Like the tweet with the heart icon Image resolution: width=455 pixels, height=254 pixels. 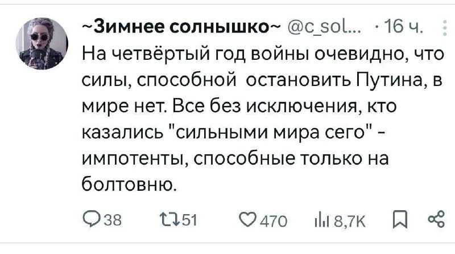point(247,217)
